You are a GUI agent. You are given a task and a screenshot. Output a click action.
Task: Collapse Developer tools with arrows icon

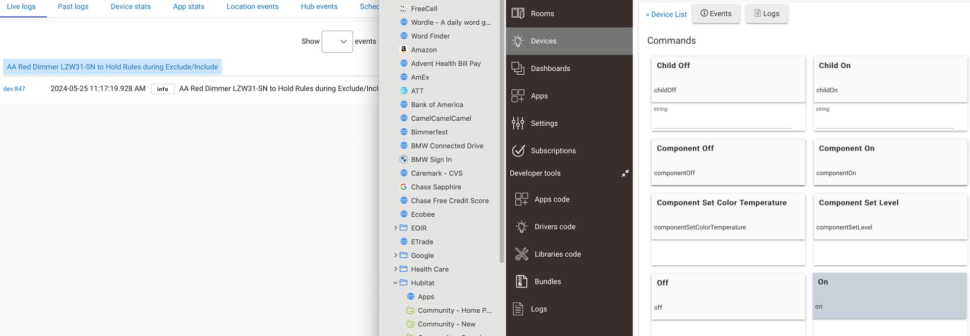[x=625, y=173]
